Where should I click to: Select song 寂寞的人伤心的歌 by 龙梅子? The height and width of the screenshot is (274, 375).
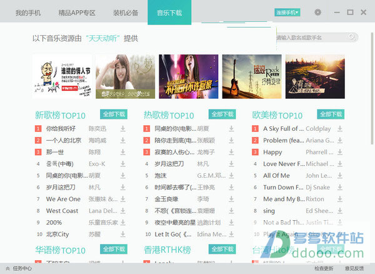(x=174, y=152)
